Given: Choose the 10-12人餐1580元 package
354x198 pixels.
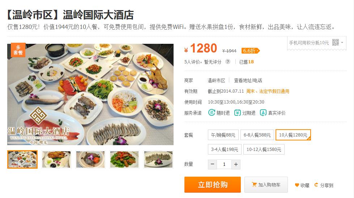Looking at the screenshot, I should point(264,149).
